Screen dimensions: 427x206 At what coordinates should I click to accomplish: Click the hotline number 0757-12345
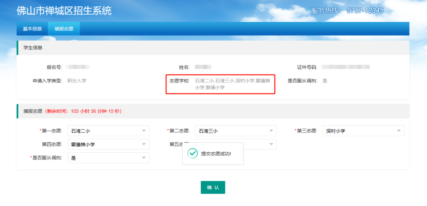coord(365,11)
